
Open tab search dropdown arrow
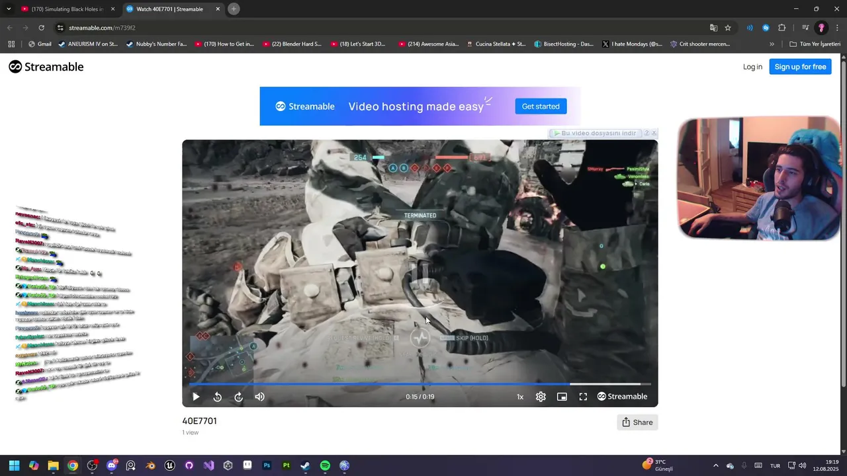(x=9, y=9)
